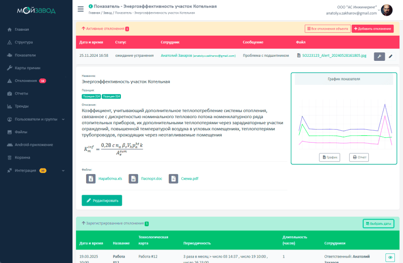Open Структура in sidebar menu
Screen dimensions: 403x263
[x=24, y=42]
